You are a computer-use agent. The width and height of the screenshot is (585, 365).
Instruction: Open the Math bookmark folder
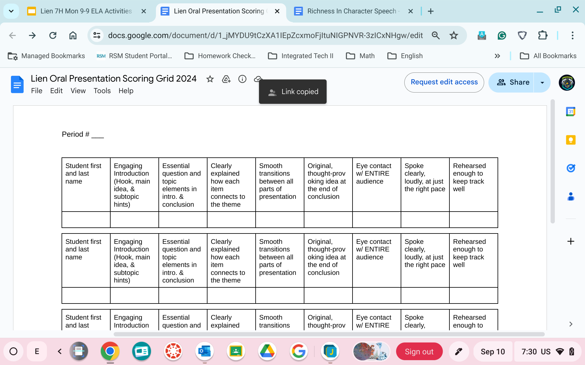360,56
